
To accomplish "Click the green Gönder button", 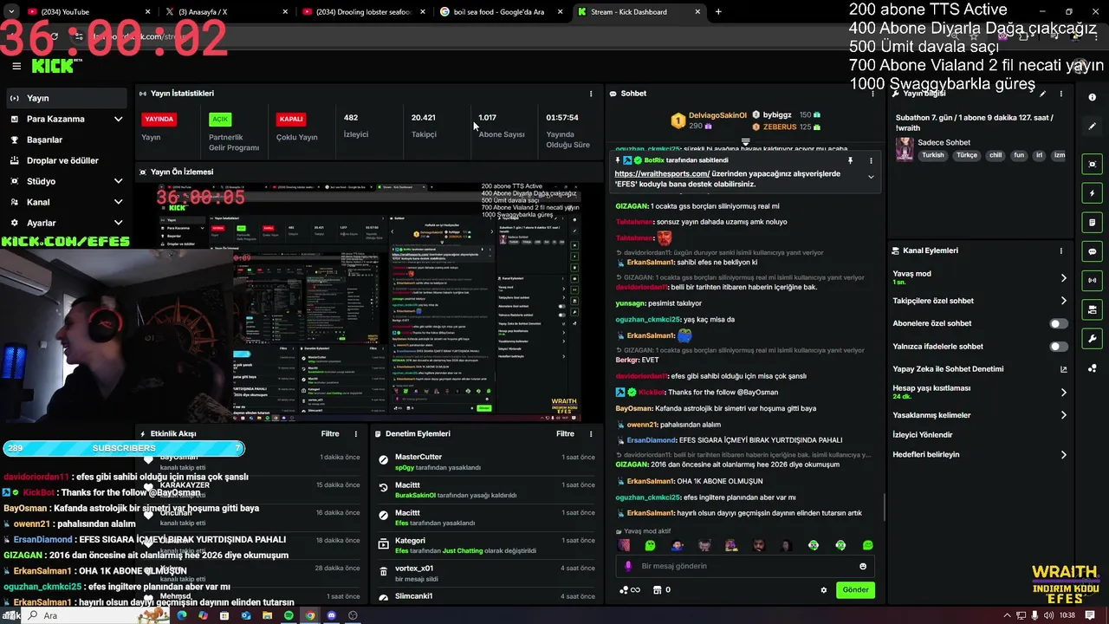I will coord(855,590).
